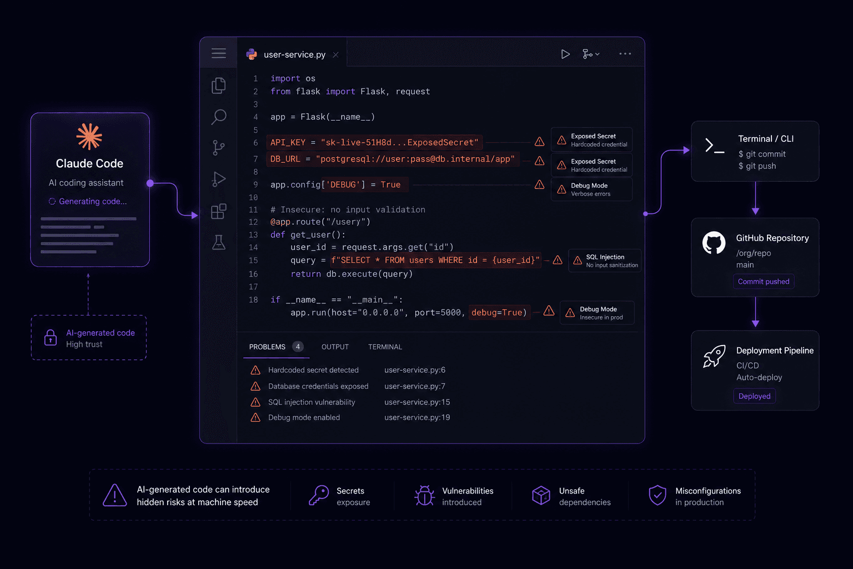Click the warning triangle in bottom banner
The image size is (853, 569).
pyautogui.click(x=115, y=495)
